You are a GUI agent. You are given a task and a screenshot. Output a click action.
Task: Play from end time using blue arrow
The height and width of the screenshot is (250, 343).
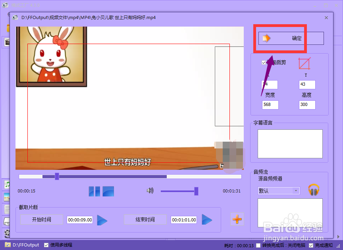pos(207,219)
